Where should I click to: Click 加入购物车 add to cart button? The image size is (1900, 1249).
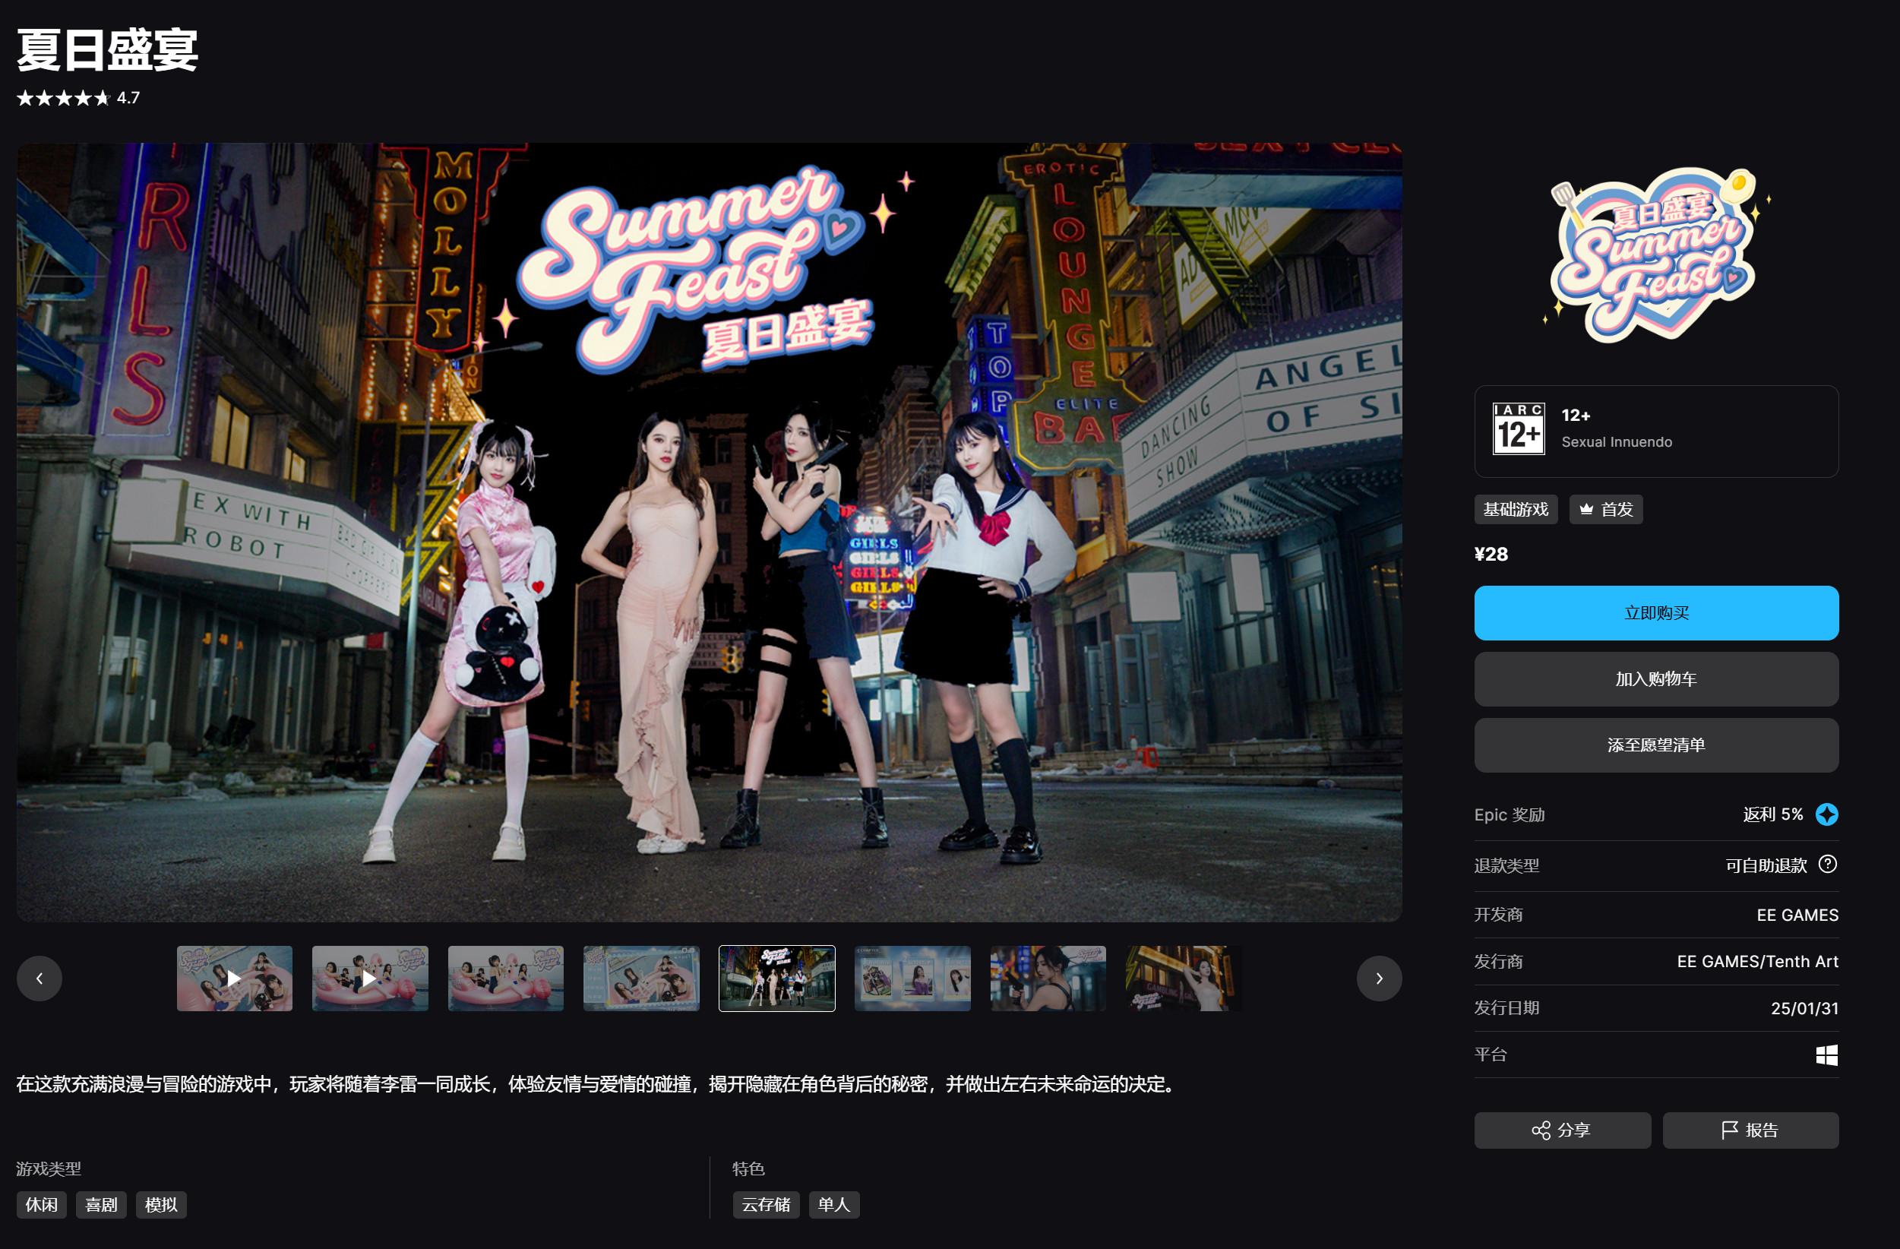tap(1655, 678)
